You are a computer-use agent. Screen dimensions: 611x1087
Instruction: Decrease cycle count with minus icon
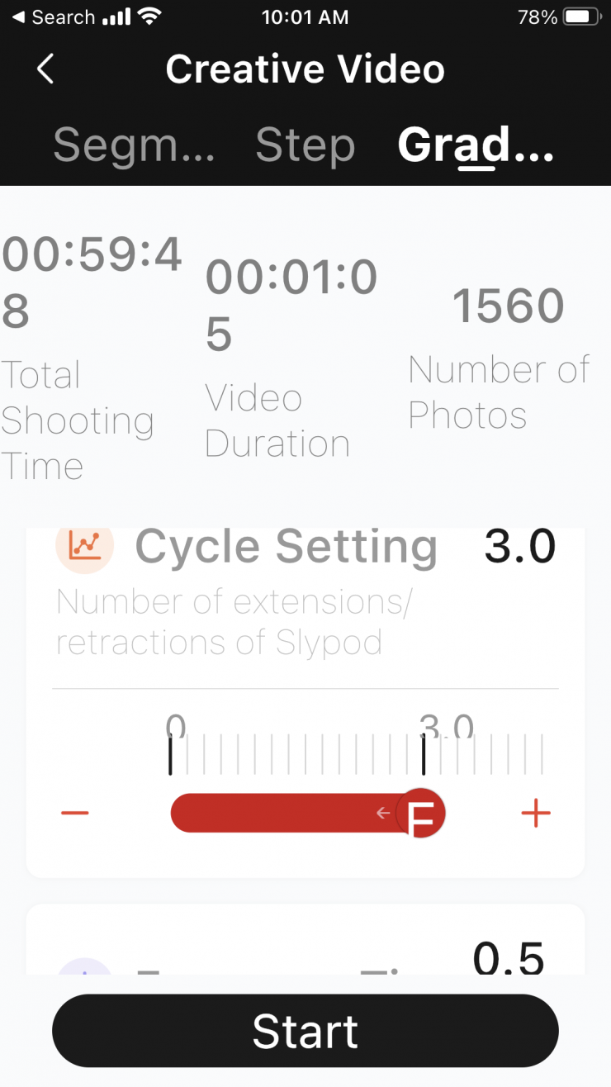coord(74,814)
